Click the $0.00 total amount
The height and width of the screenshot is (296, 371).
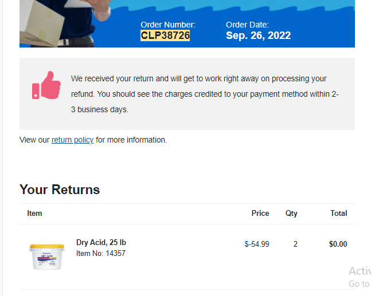click(x=338, y=244)
